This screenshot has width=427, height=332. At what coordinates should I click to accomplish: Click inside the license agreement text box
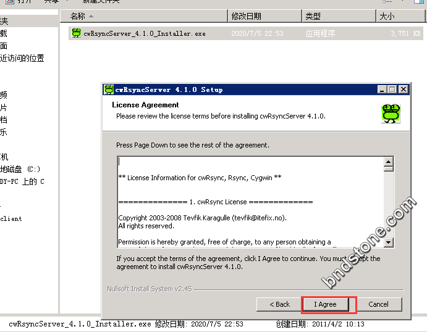click(x=250, y=202)
